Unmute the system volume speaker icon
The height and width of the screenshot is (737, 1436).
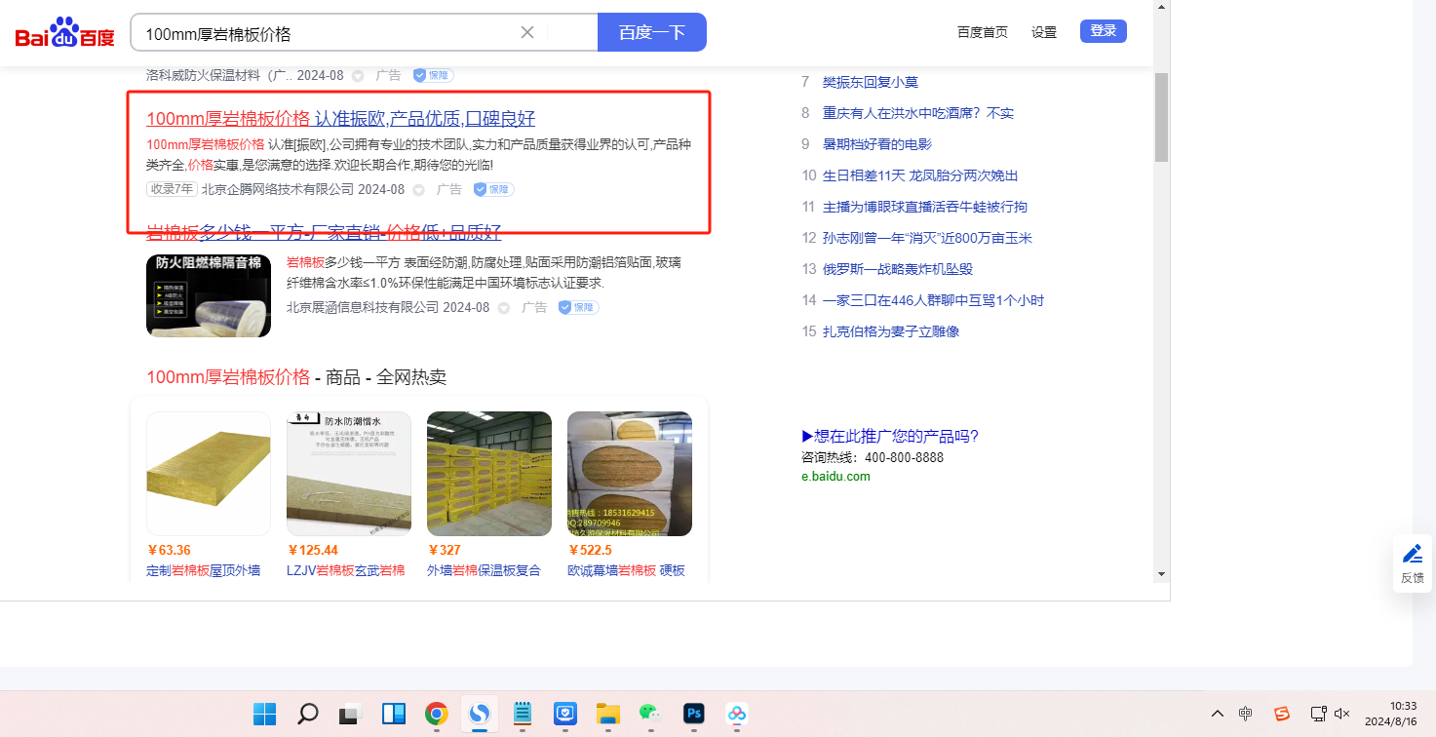pos(1342,714)
